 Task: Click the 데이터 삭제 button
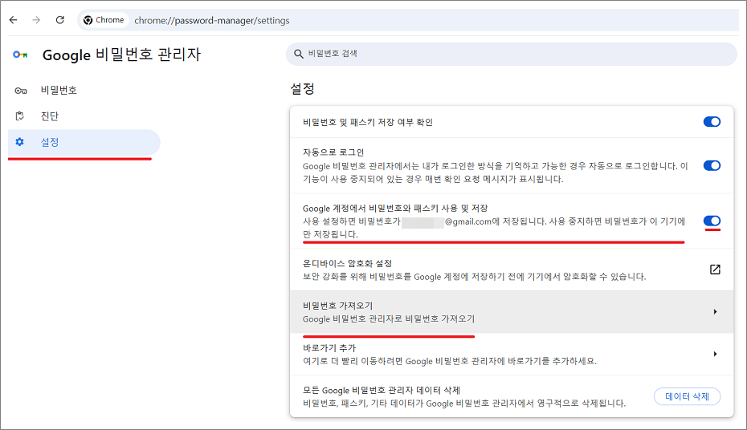tap(687, 396)
